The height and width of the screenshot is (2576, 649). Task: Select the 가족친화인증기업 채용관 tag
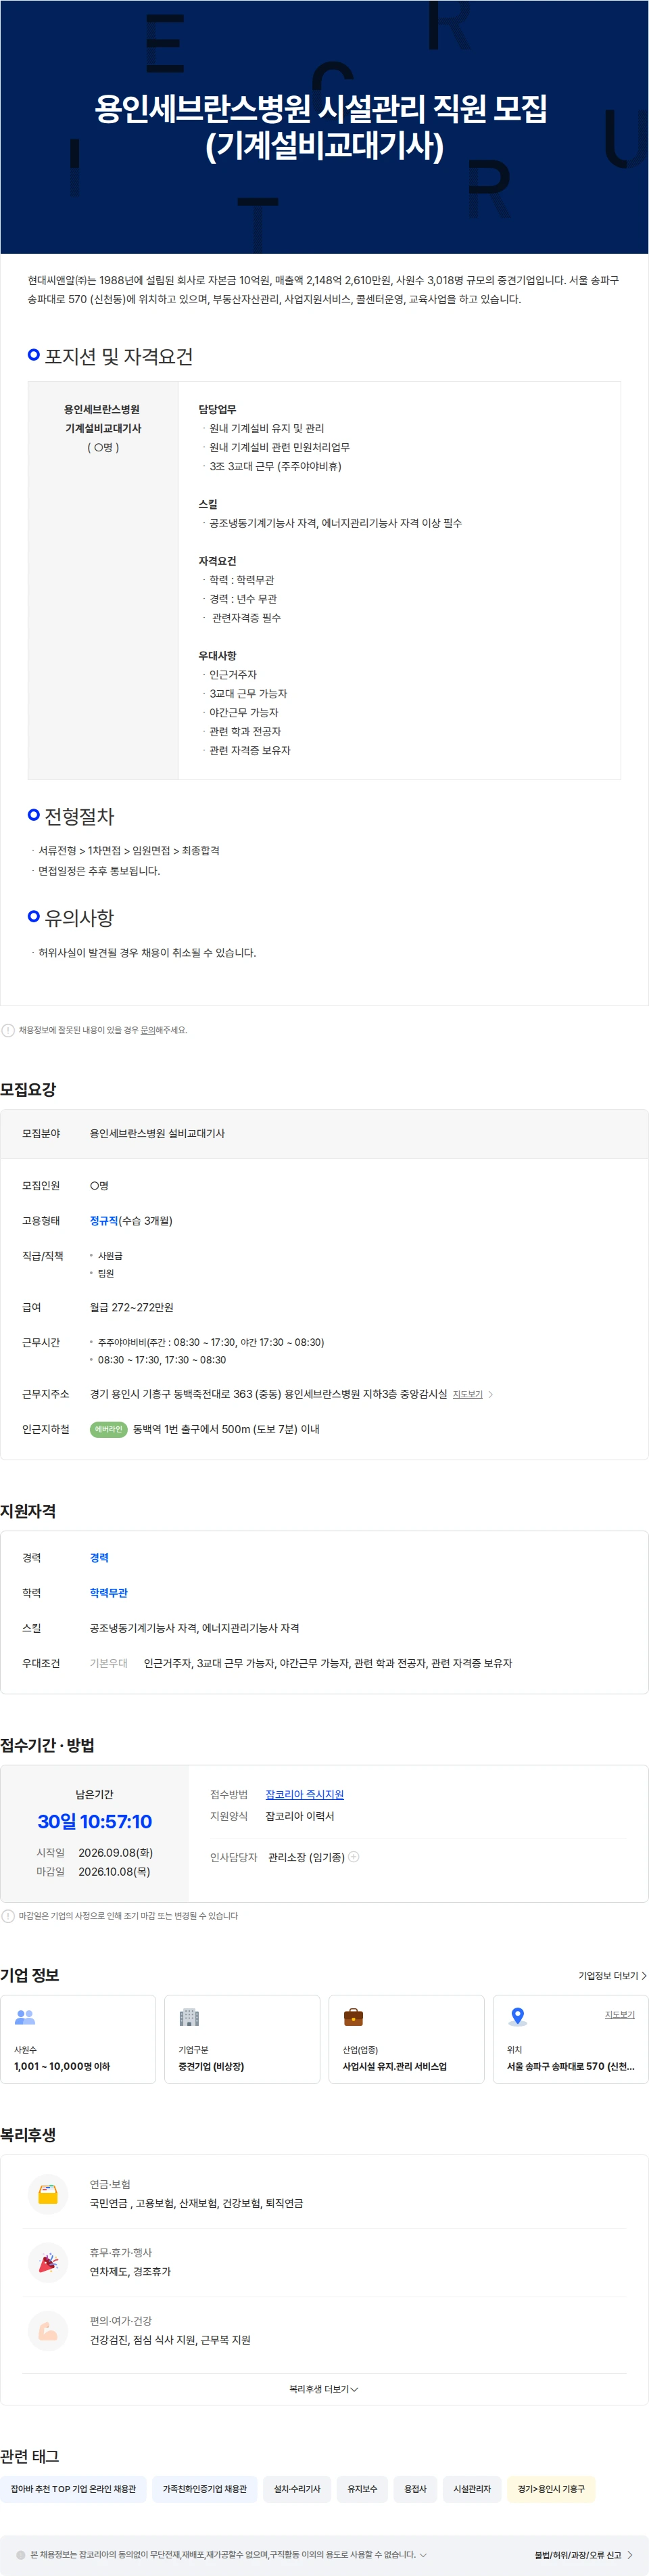point(205,2489)
